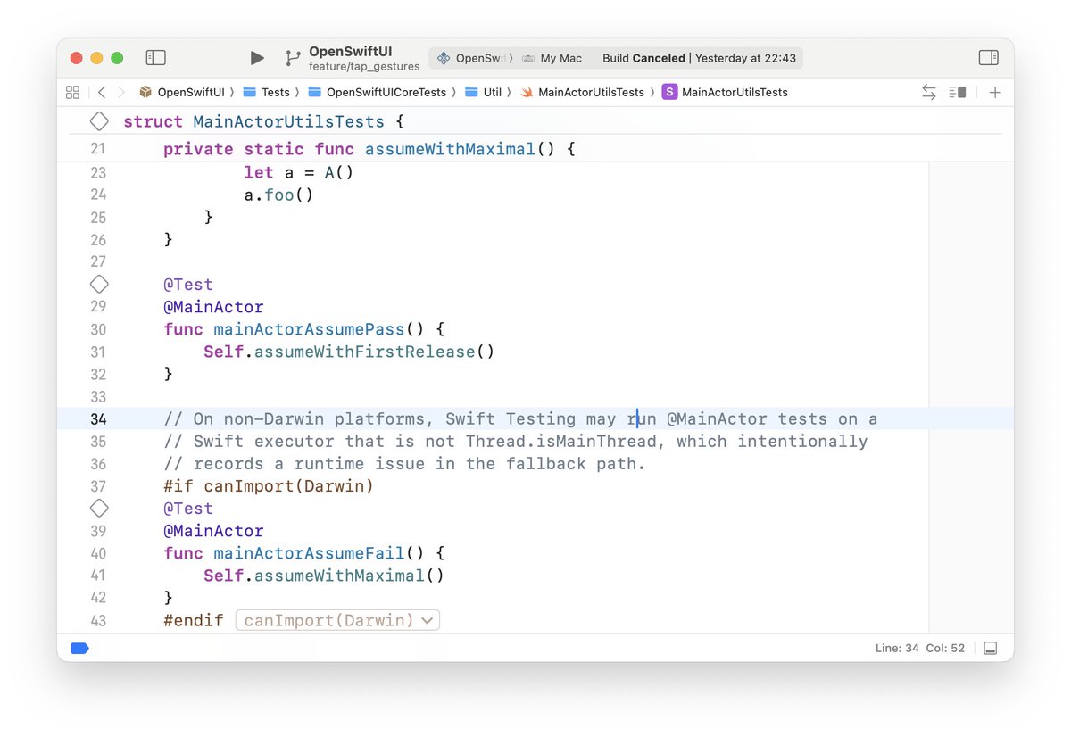The image size is (1071, 737).
Task: Open the Util folder breadcrumb
Action: click(483, 92)
